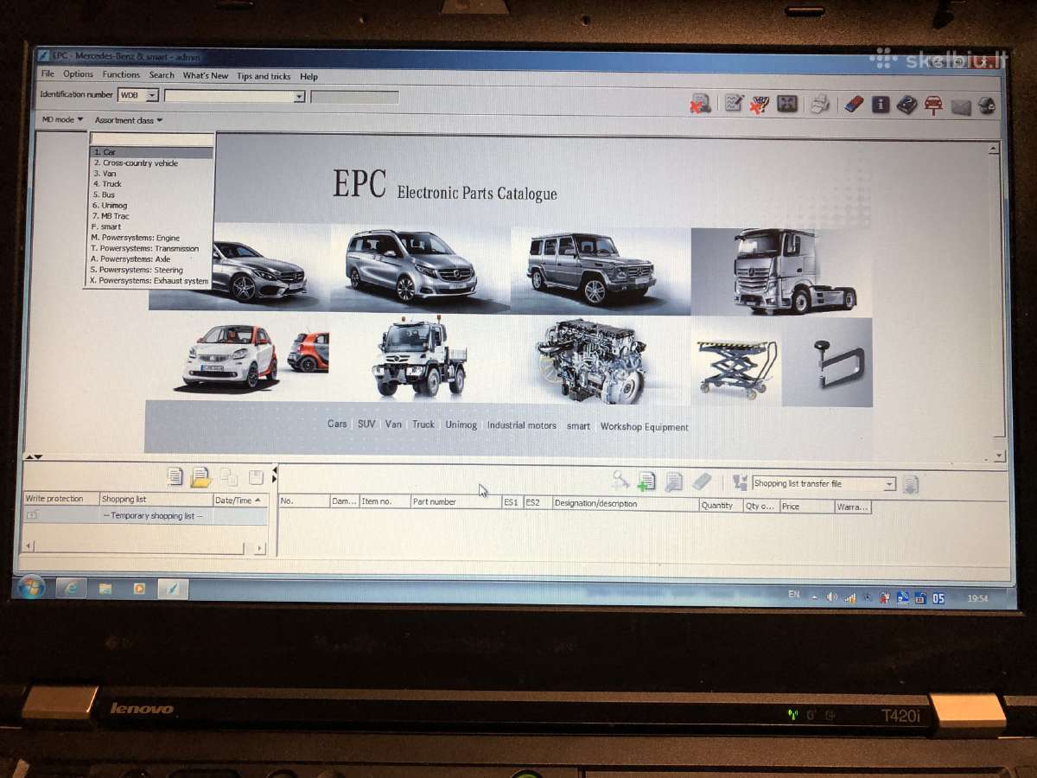Launch Internet Explorer from taskbar
Screen dimensions: 1037x778
tap(72, 588)
